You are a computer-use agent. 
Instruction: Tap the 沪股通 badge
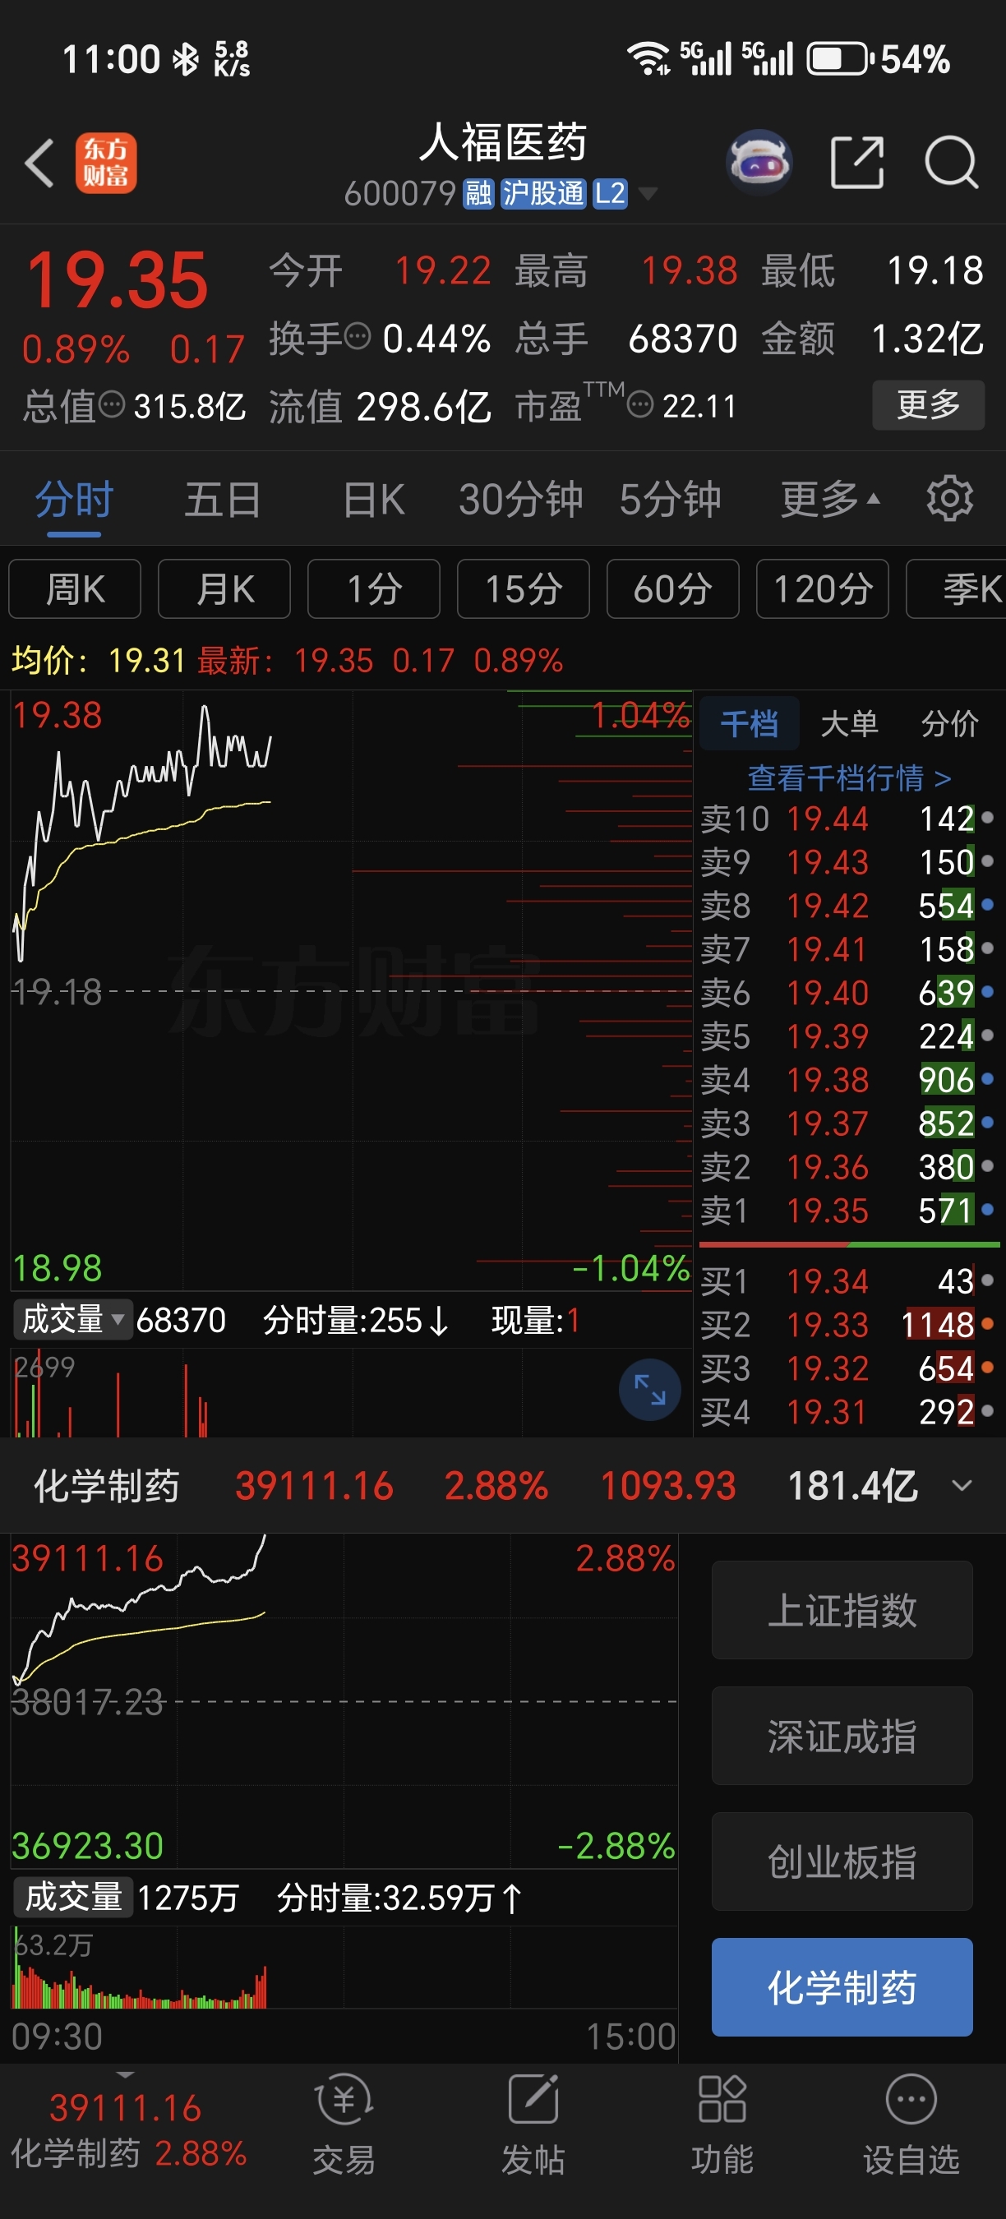542,194
